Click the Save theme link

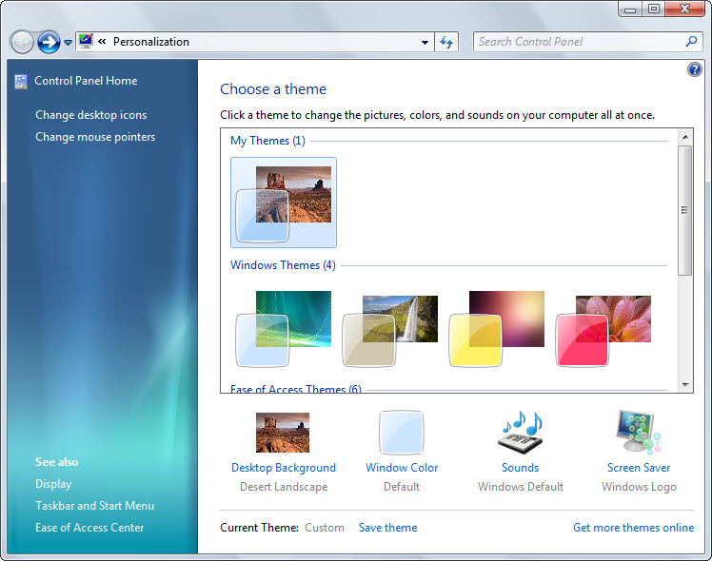(387, 528)
